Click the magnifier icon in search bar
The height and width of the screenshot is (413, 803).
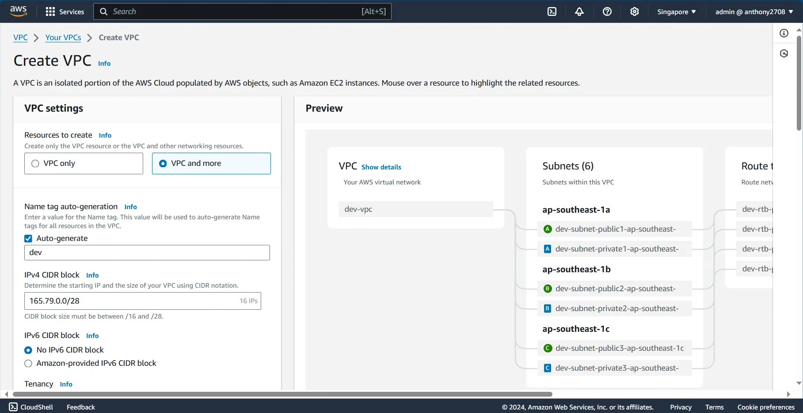(x=103, y=11)
